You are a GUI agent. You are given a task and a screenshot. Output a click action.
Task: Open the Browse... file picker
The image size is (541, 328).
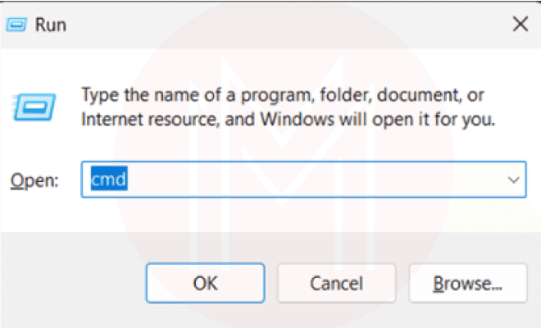click(467, 284)
